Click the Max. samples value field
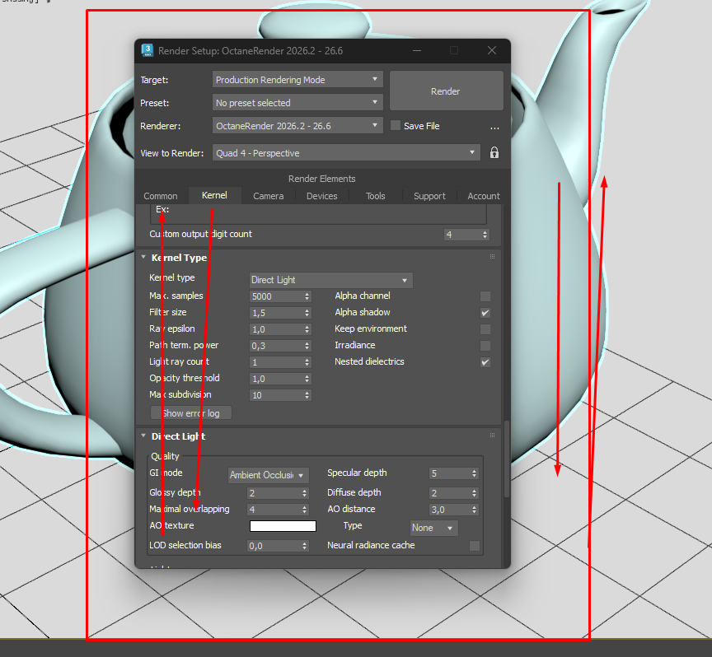 point(276,296)
